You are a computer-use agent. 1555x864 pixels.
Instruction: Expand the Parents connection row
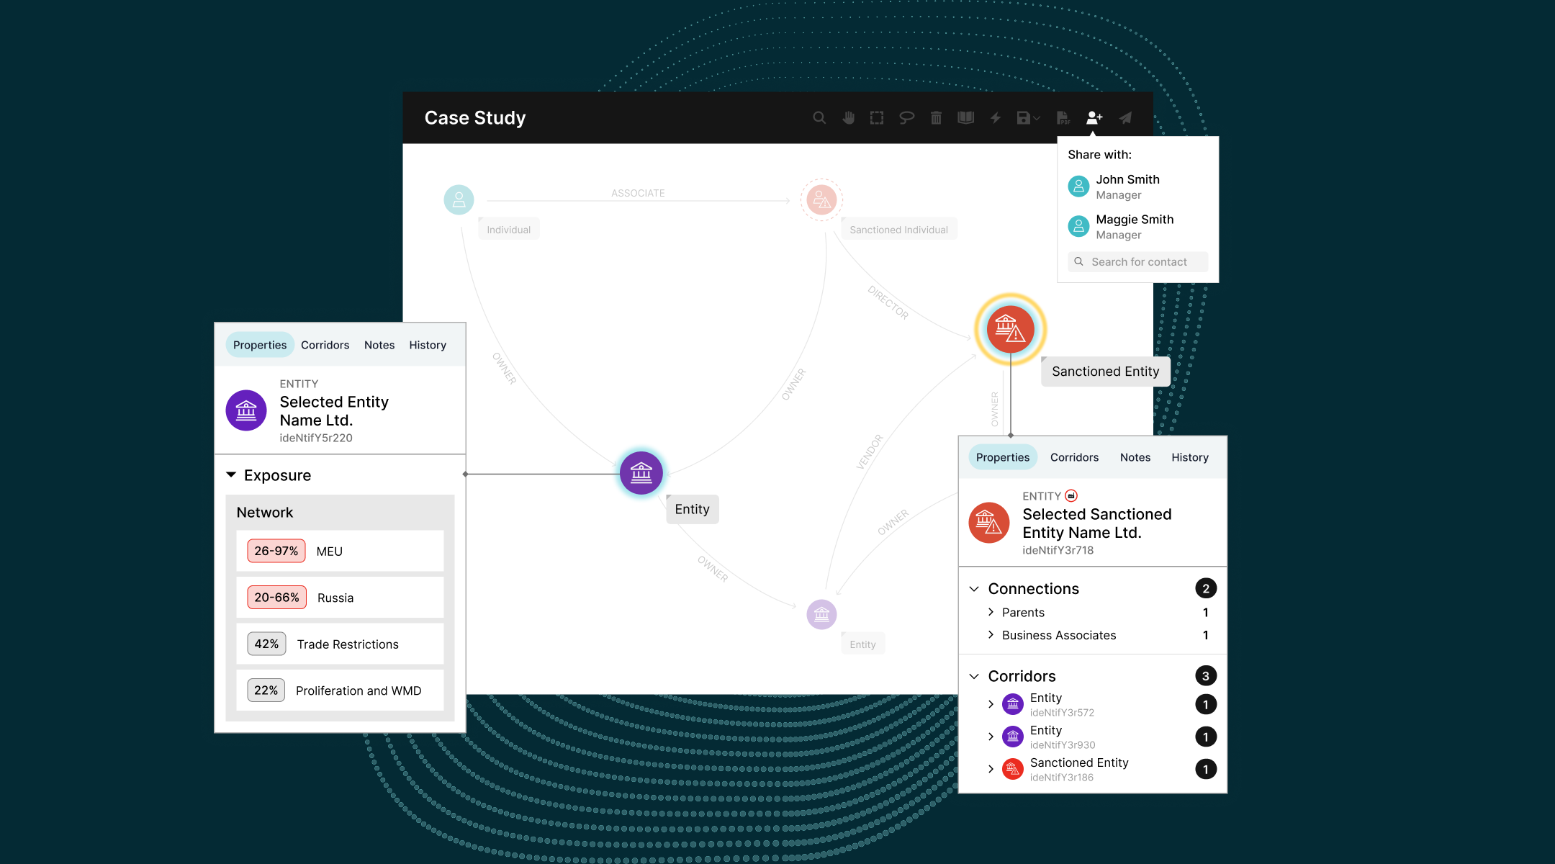pos(991,612)
